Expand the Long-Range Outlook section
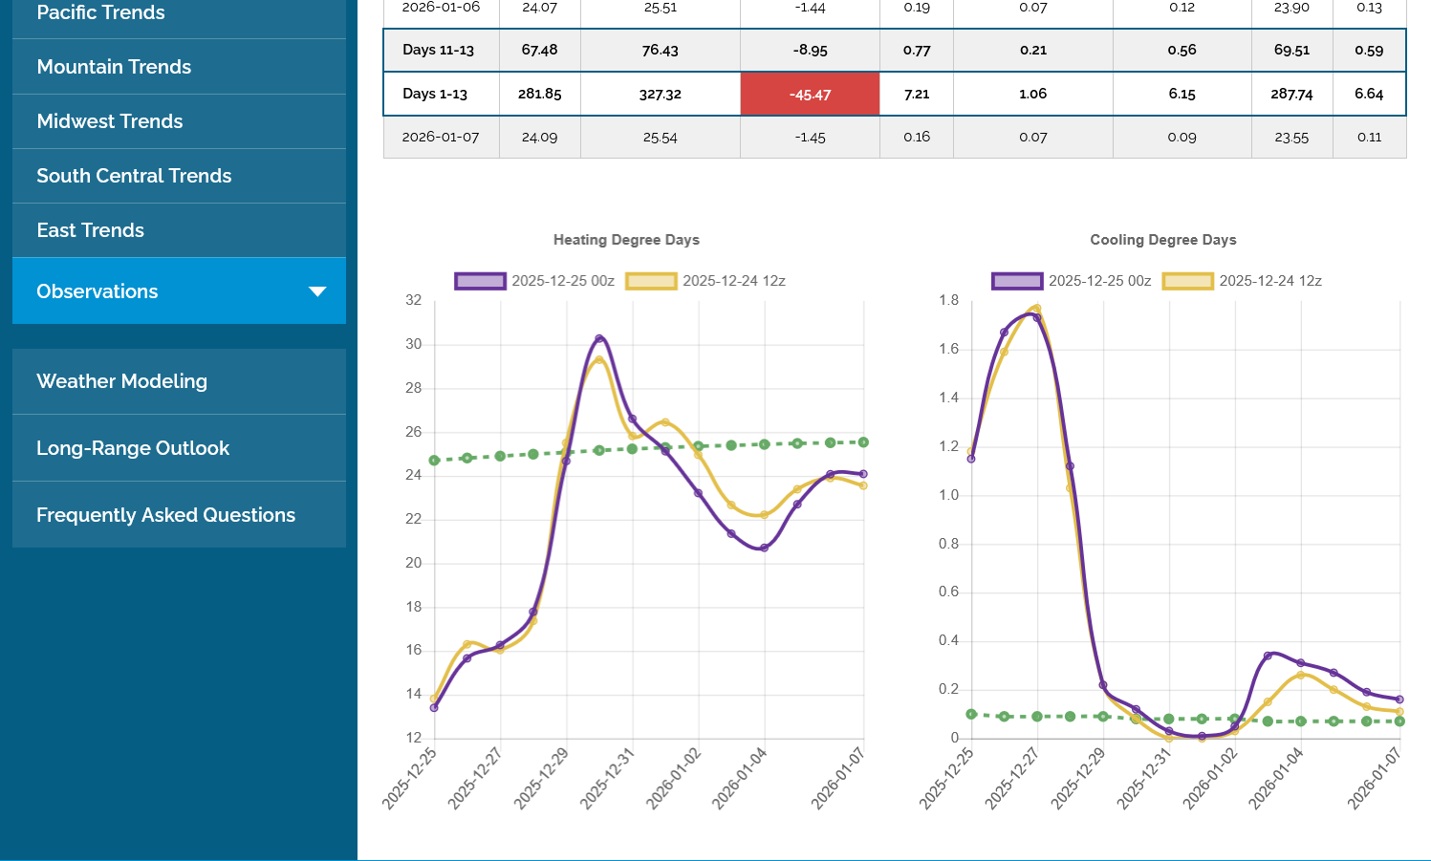This screenshot has height=861, width=1431. [x=133, y=448]
